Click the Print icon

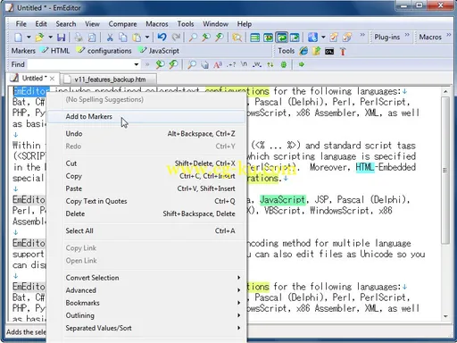coord(79,38)
